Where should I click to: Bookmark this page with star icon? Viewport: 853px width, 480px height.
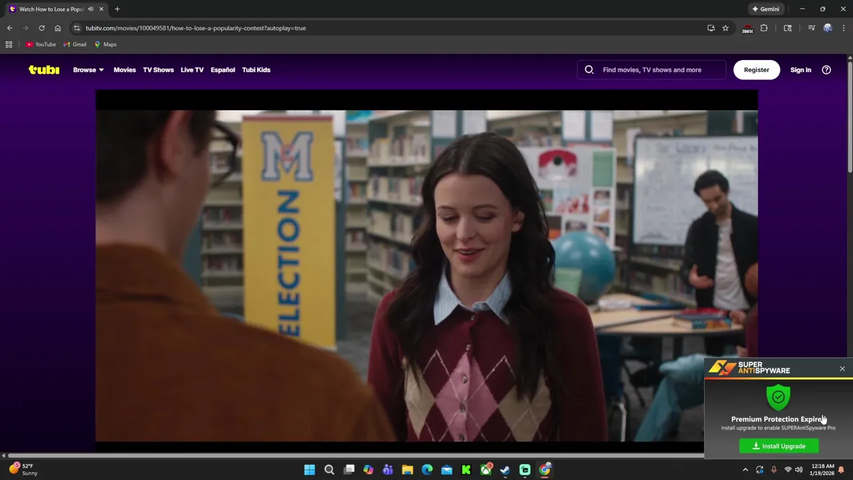(x=726, y=28)
